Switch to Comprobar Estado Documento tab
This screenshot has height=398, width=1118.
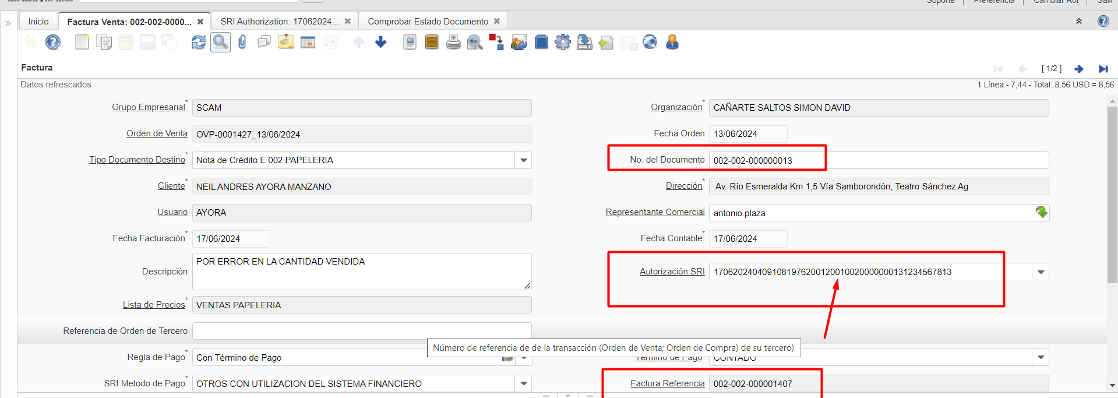coord(428,22)
